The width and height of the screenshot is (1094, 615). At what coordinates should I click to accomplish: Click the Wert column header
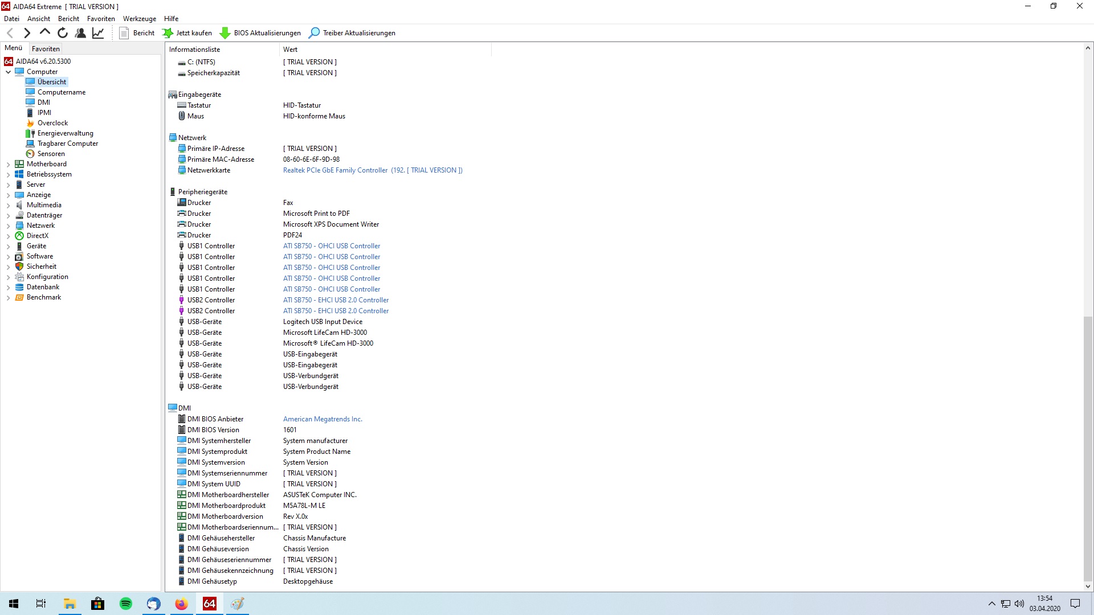point(385,50)
